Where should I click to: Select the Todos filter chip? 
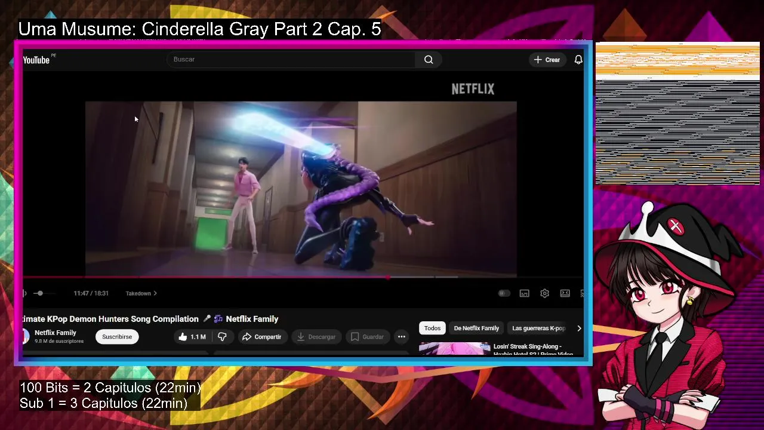432,328
